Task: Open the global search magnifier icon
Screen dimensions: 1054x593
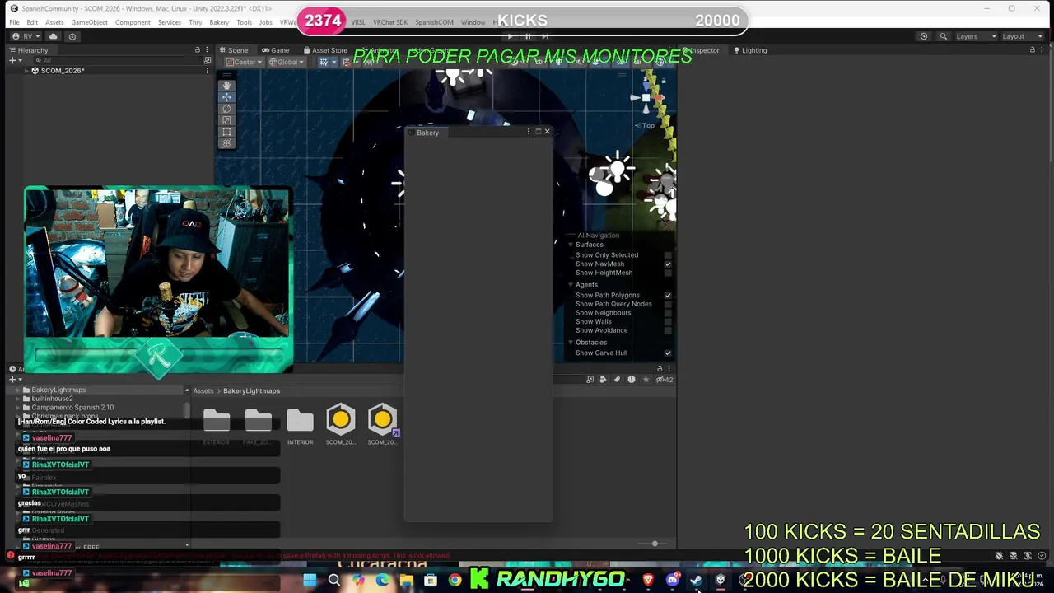Action: [943, 36]
